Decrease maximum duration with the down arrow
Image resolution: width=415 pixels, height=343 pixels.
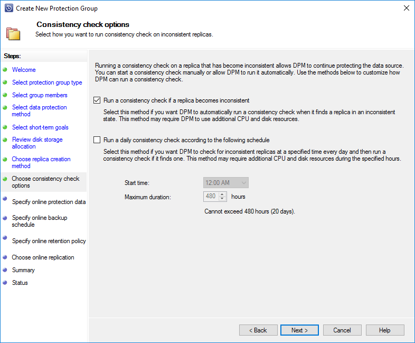[x=222, y=199]
